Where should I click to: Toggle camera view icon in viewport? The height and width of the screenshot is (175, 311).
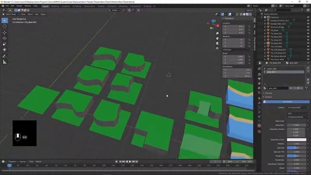tap(217, 43)
